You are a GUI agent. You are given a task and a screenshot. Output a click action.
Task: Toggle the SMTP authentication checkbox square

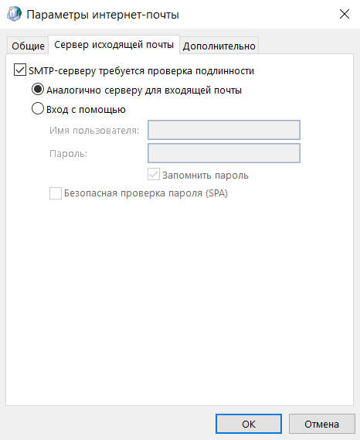pyautogui.click(x=20, y=70)
